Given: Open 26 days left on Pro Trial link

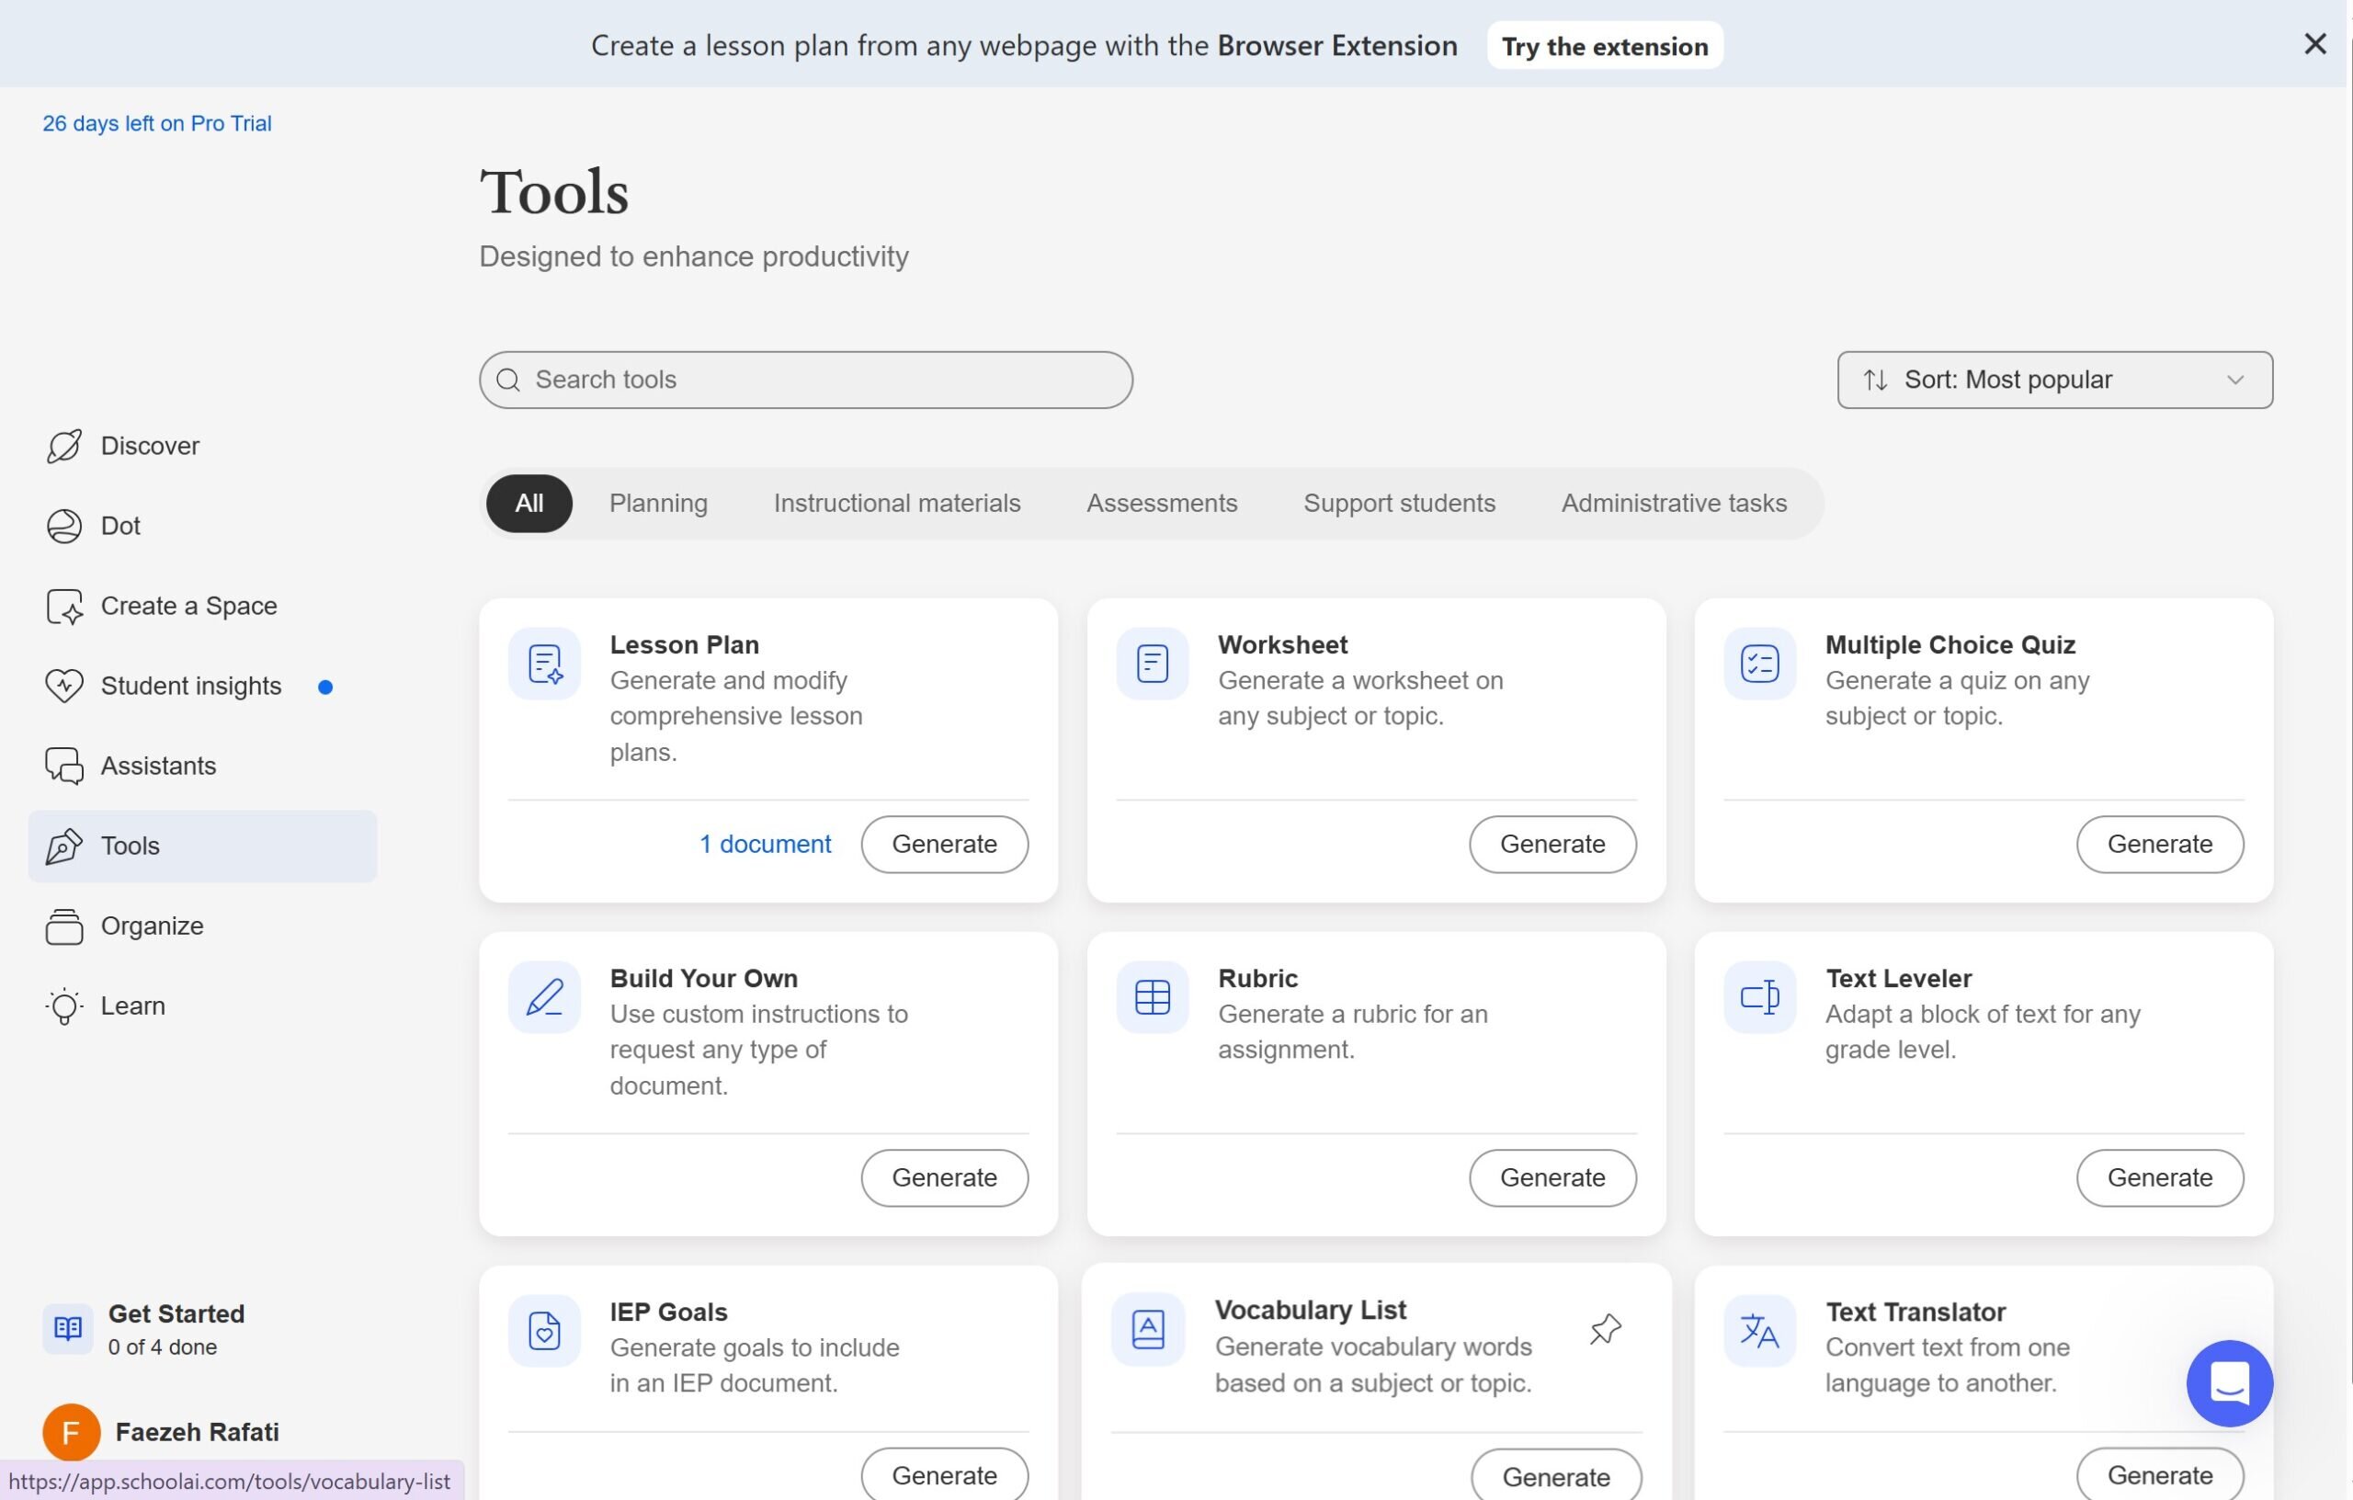Looking at the screenshot, I should [156, 123].
